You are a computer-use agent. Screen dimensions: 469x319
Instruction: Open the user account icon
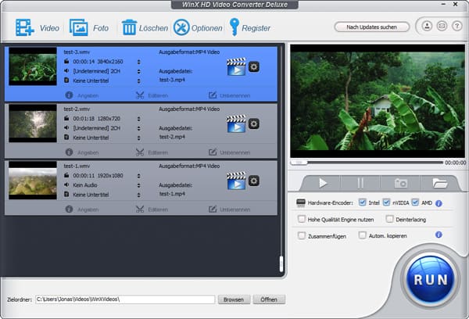(x=427, y=26)
